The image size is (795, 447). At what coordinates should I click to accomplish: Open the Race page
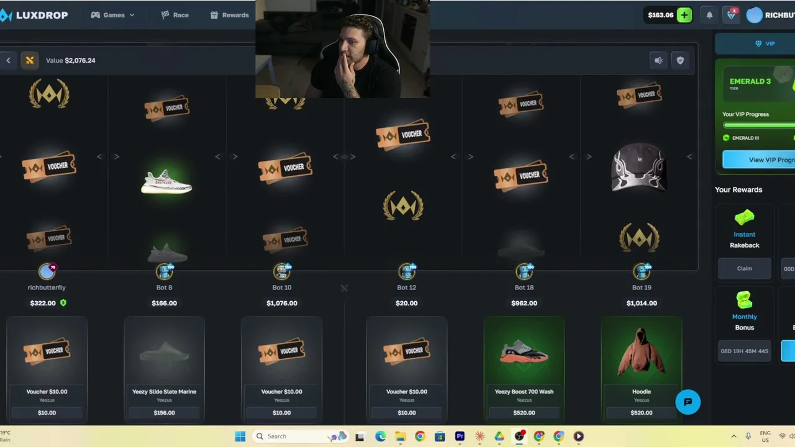click(175, 15)
